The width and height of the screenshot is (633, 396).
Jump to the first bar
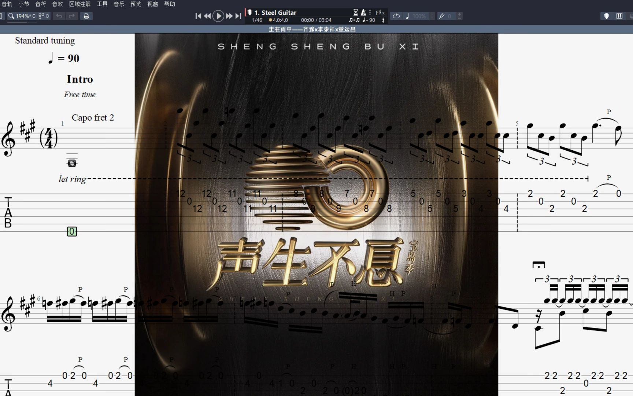coord(198,16)
